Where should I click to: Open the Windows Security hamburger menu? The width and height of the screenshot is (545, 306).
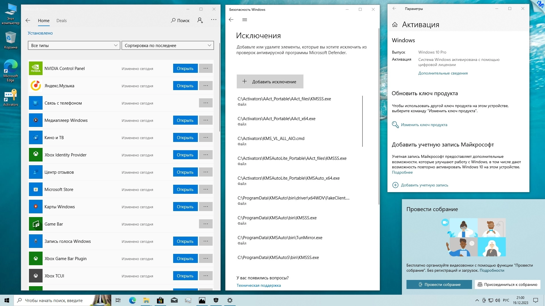245,20
